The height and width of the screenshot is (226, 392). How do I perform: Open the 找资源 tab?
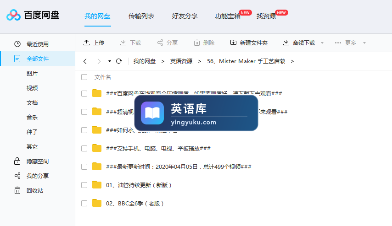point(266,16)
